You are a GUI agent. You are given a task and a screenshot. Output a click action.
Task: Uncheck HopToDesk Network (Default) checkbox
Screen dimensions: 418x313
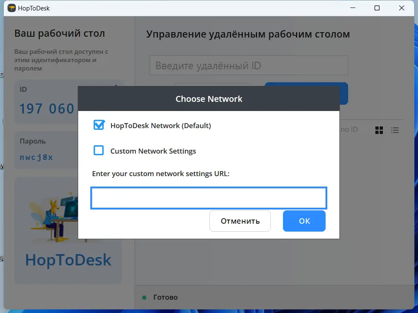pyautogui.click(x=99, y=125)
